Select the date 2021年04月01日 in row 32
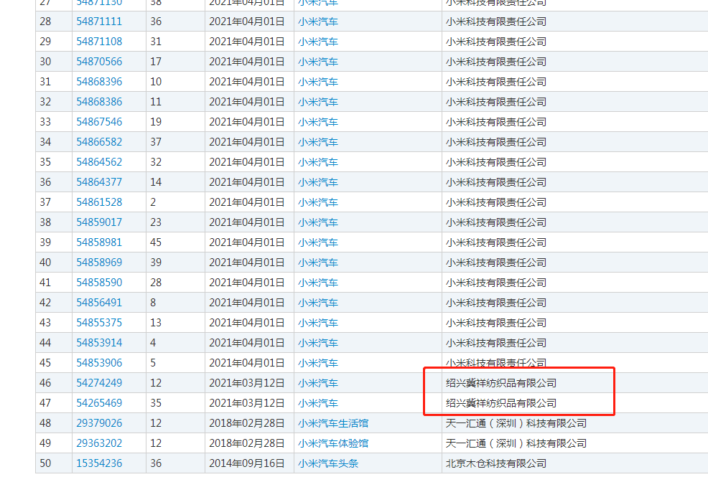 click(246, 102)
